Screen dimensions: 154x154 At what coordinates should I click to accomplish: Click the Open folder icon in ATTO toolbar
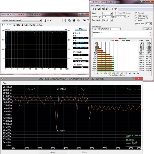point(96,9)
